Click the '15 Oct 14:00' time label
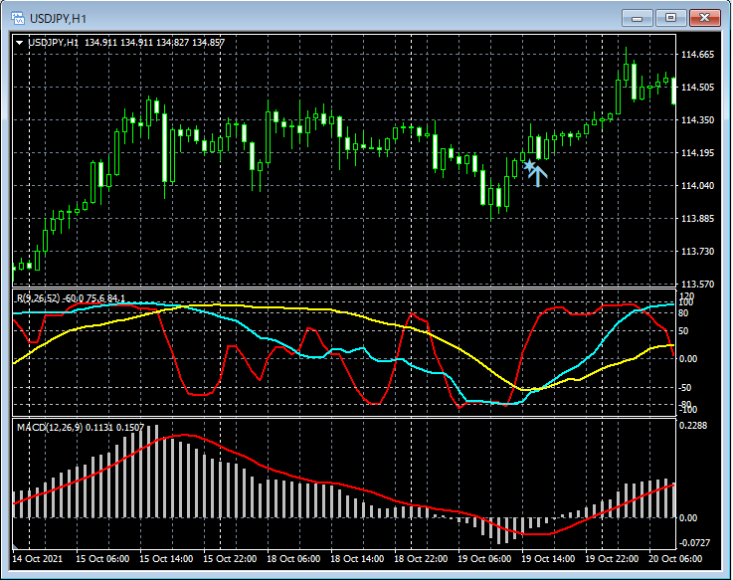Viewport: 733px width, 580px height. click(x=166, y=559)
